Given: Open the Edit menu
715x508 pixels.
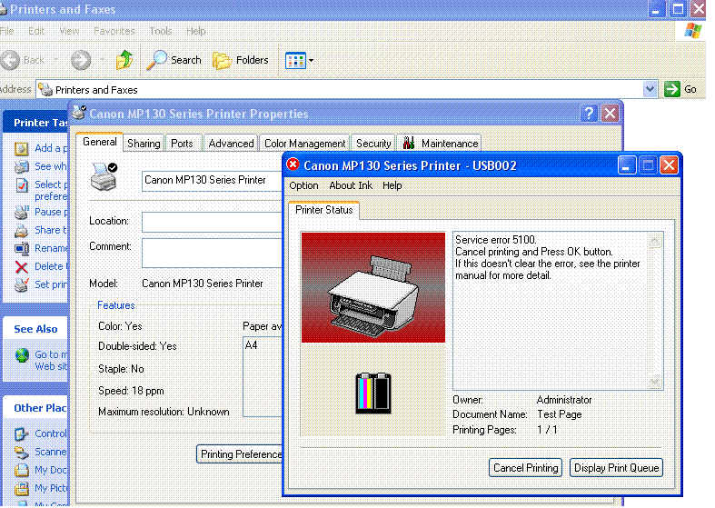Looking at the screenshot, I should [36, 31].
